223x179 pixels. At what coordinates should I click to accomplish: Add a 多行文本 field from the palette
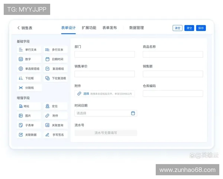pyautogui.click(x=56, y=50)
